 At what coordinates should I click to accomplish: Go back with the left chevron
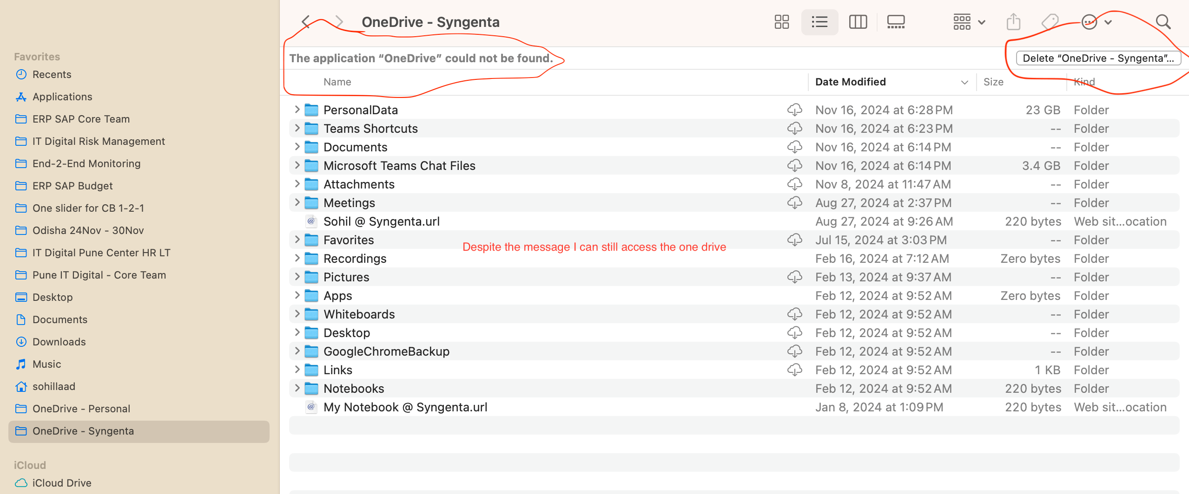tap(305, 22)
